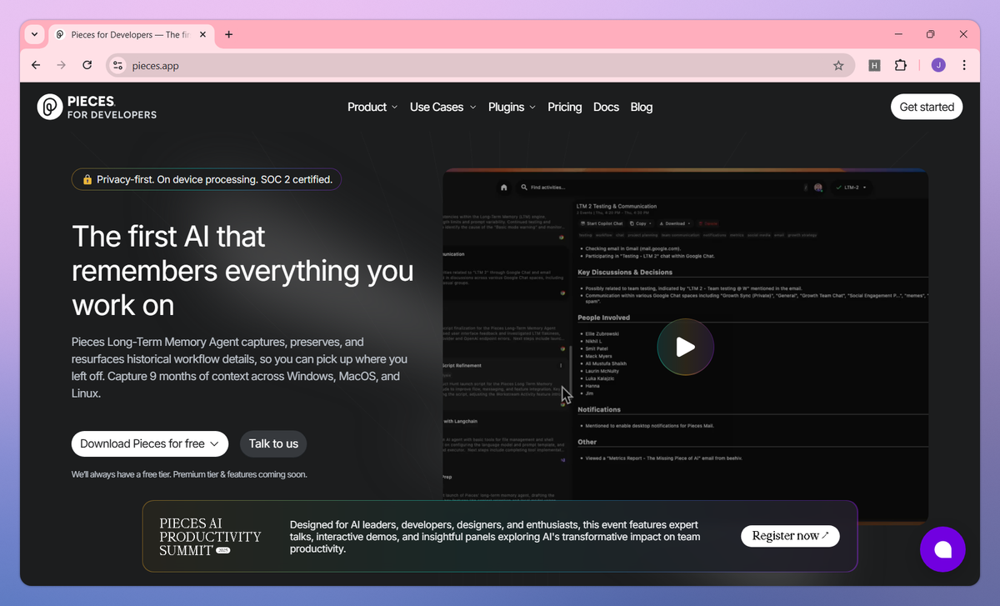Expand the Plugins menu
Screen dimensions: 1000x606
pyautogui.click(x=512, y=107)
